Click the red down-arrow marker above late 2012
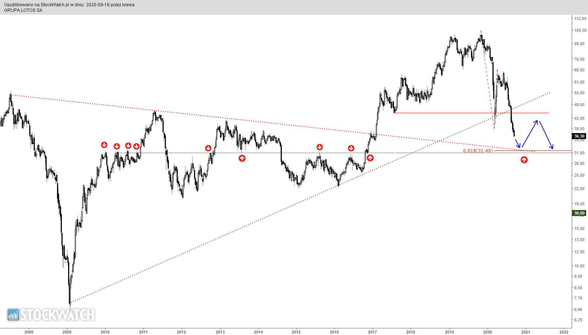 (208, 148)
